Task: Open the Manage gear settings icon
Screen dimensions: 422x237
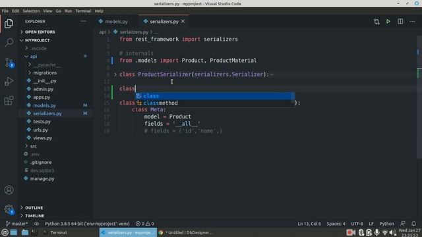Action: pyautogui.click(x=9, y=209)
